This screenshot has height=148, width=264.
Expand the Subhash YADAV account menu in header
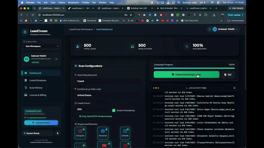(223, 29)
